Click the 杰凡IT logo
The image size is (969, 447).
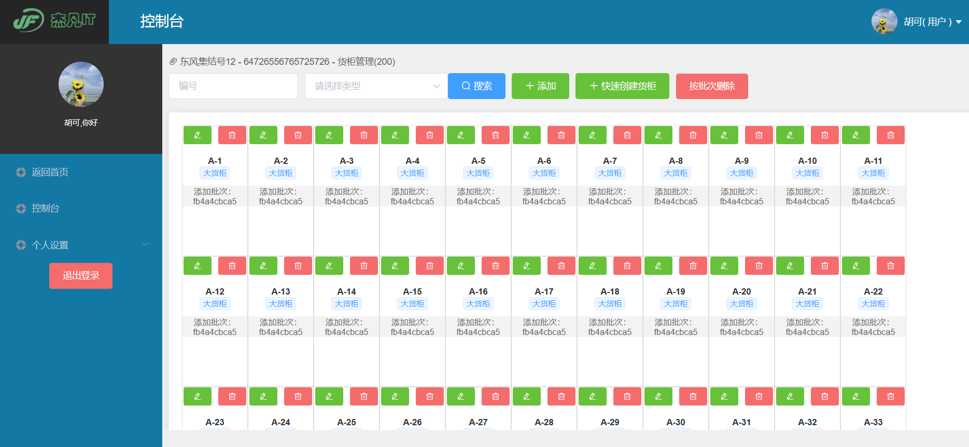[x=54, y=21]
